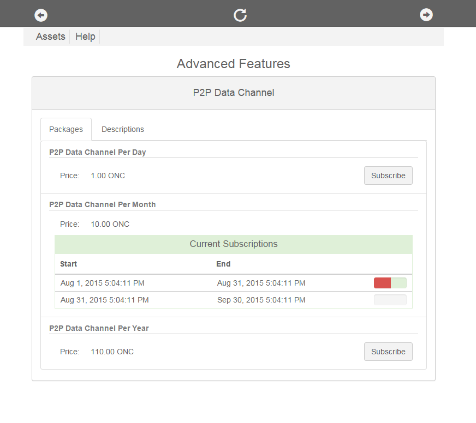
Task: Click the 110.00 ONC price value
Action: 112,352
